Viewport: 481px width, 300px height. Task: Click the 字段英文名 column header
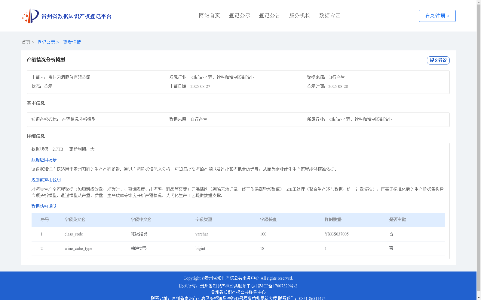(75, 220)
